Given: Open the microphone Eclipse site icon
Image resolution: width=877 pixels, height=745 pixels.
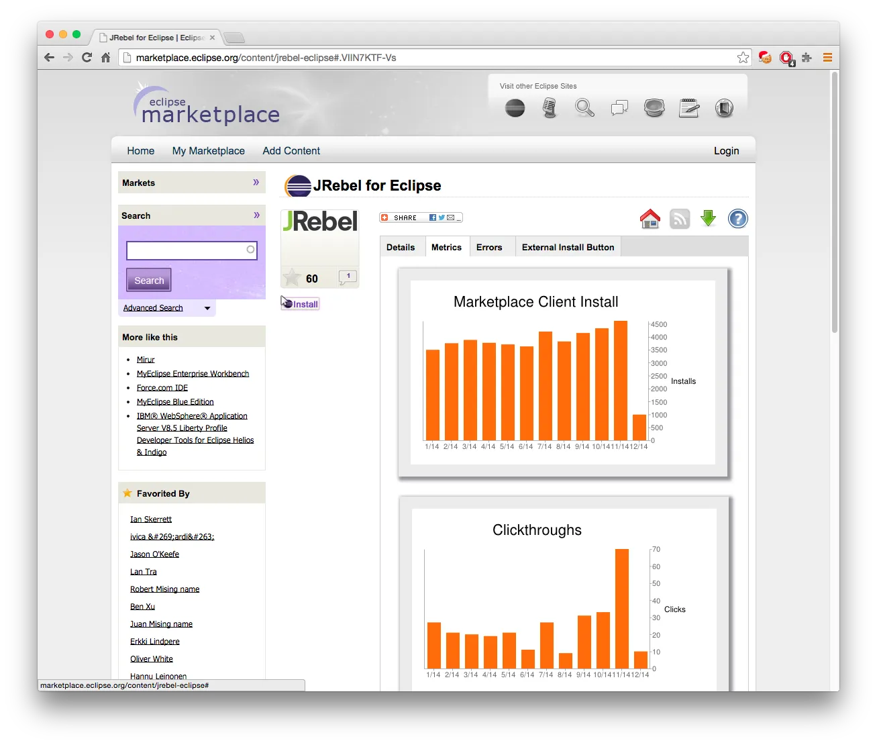Looking at the screenshot, I should [550, 108].
